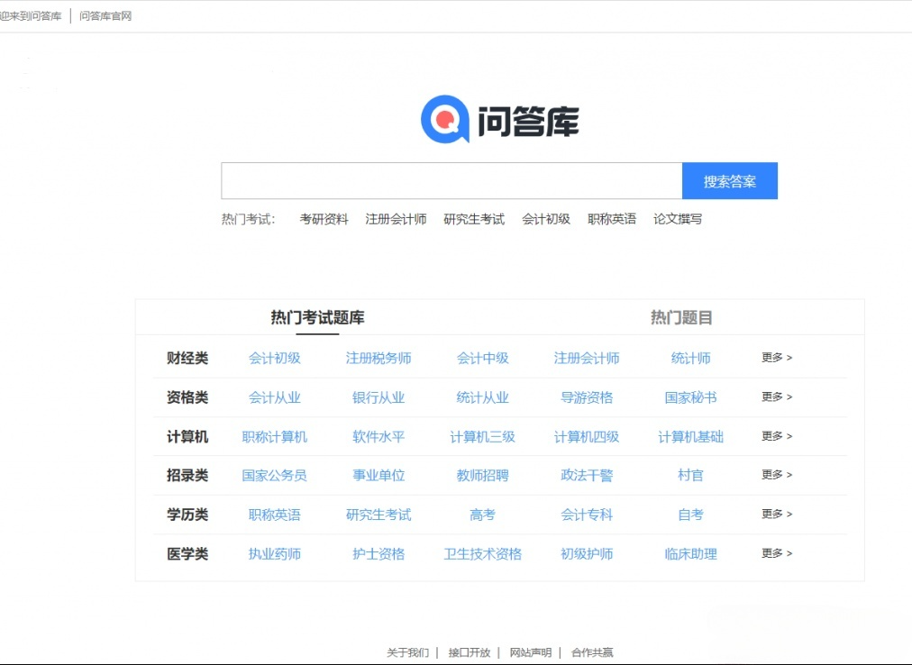Screen dimensions: 912x665
Task: Open the 银行从业 link under 资格类
Action: [x=378, y=396]
